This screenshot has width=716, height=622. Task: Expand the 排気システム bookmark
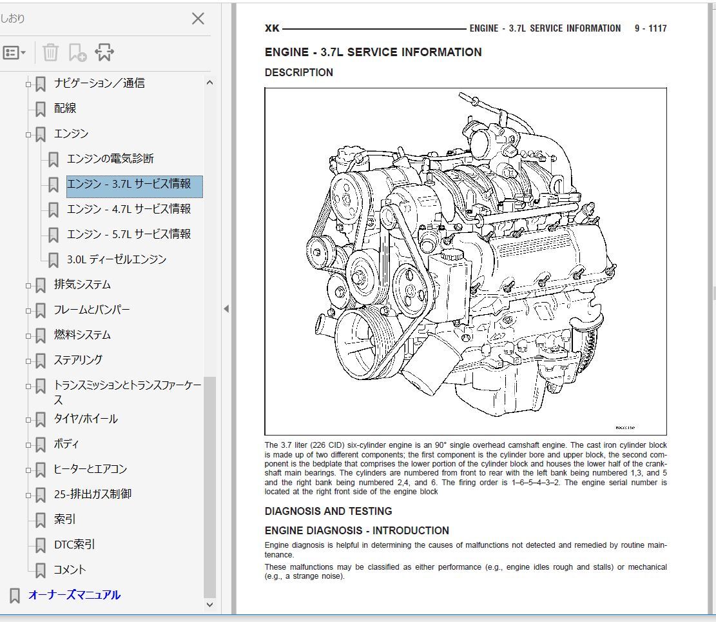pos(28,286)
